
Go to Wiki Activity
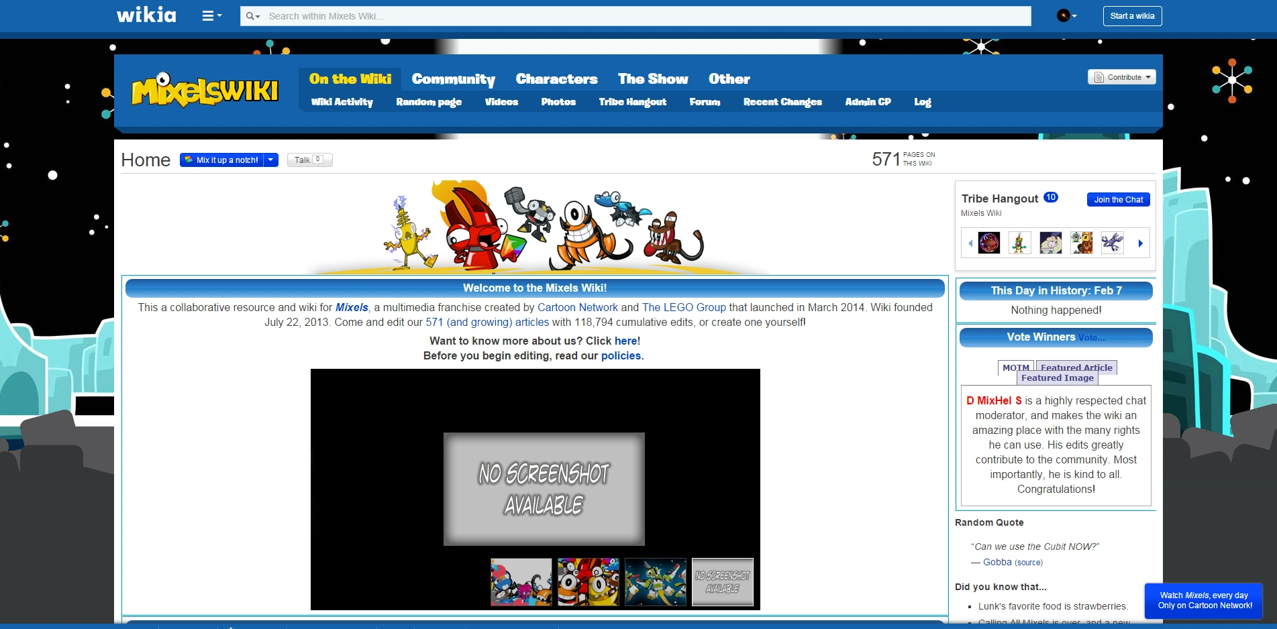(342, 102)
